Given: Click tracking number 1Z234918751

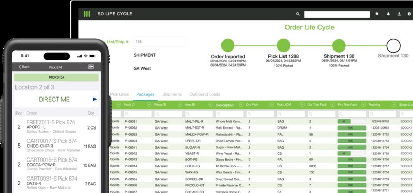Looking at the screenshot, I should coord(380,122).
